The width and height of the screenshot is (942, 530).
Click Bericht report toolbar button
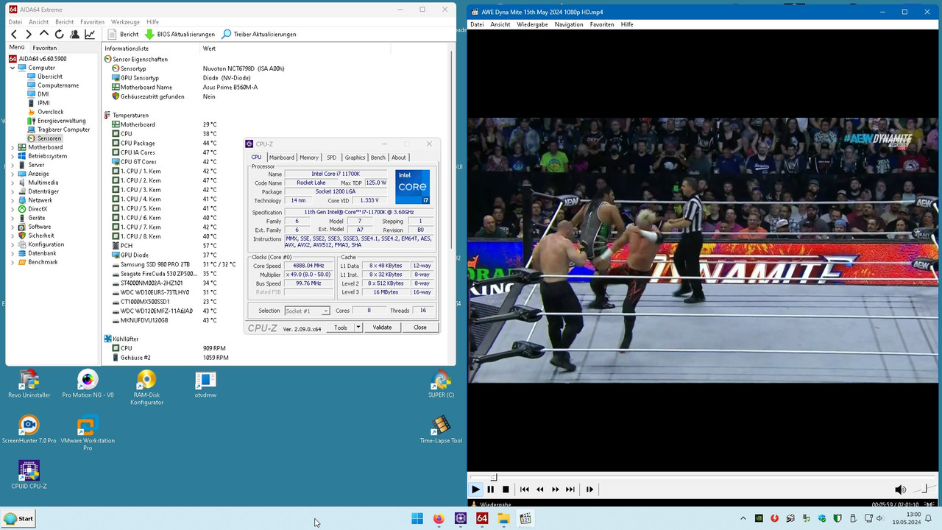click(x=123, y=35)
